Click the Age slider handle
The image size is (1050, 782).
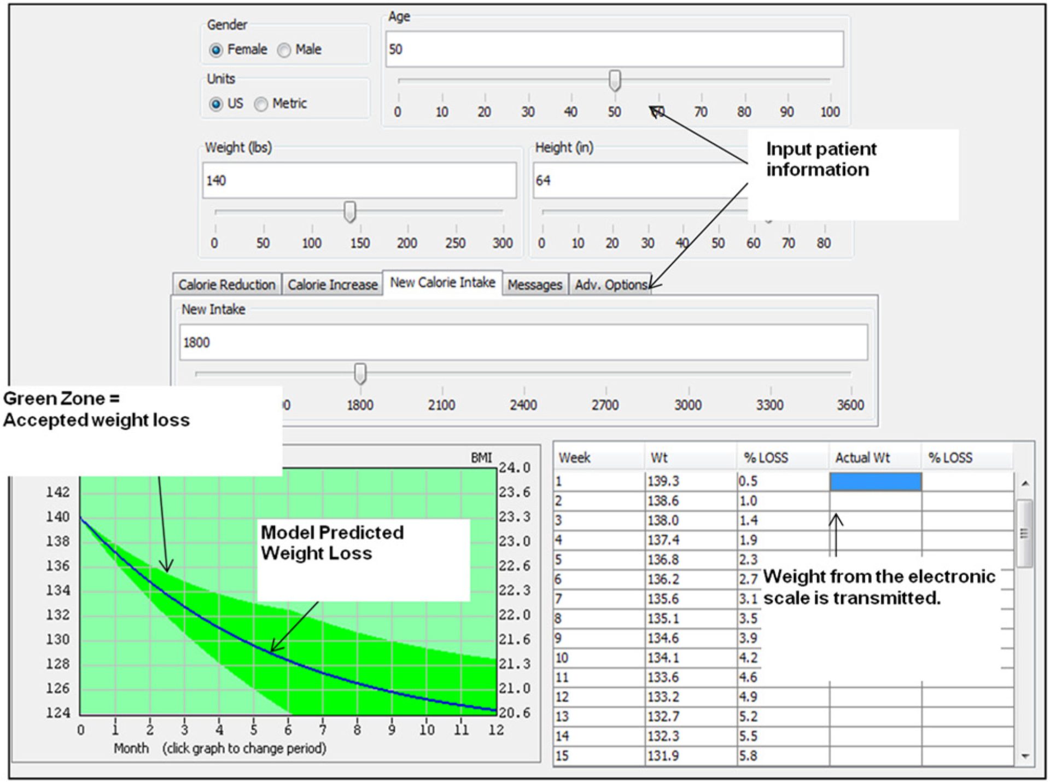tap(615, 80)
